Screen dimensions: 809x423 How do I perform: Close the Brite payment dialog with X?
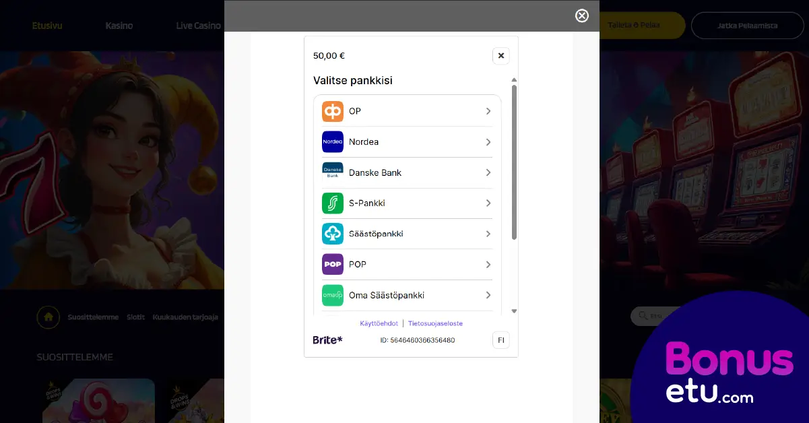(x=500, y=56)
